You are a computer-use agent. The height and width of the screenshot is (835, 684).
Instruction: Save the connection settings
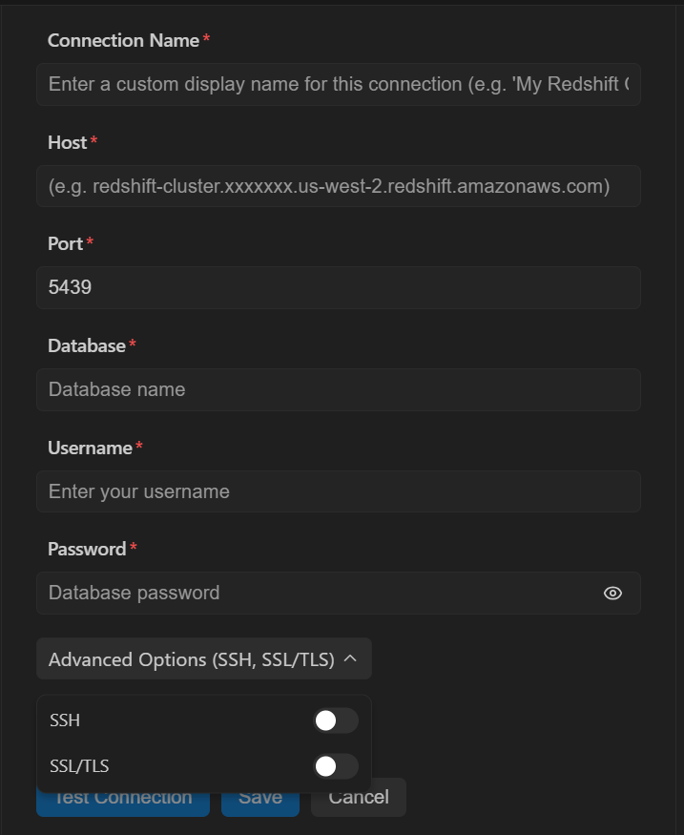click(x=260, y=804)
